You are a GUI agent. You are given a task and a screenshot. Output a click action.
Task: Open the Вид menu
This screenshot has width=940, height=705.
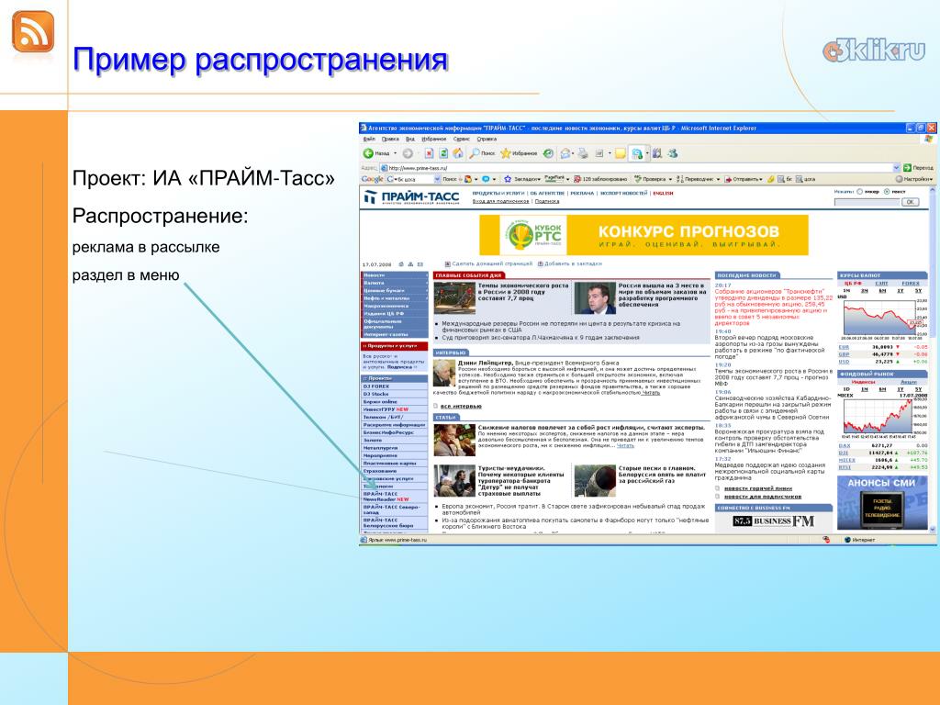pos(410,139)
